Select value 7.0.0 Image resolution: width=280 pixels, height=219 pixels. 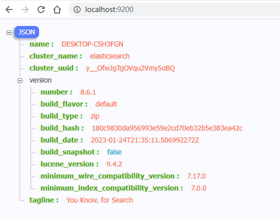click(198, 188)
